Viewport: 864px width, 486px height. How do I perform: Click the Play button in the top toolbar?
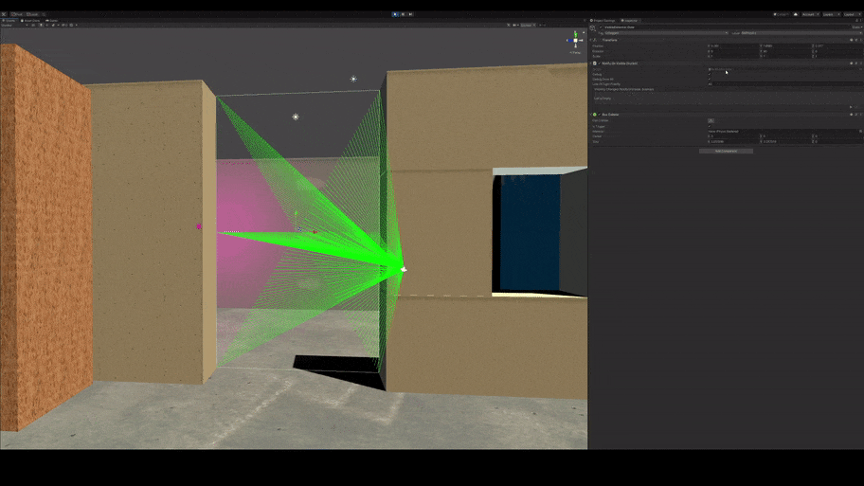[395, 14]
